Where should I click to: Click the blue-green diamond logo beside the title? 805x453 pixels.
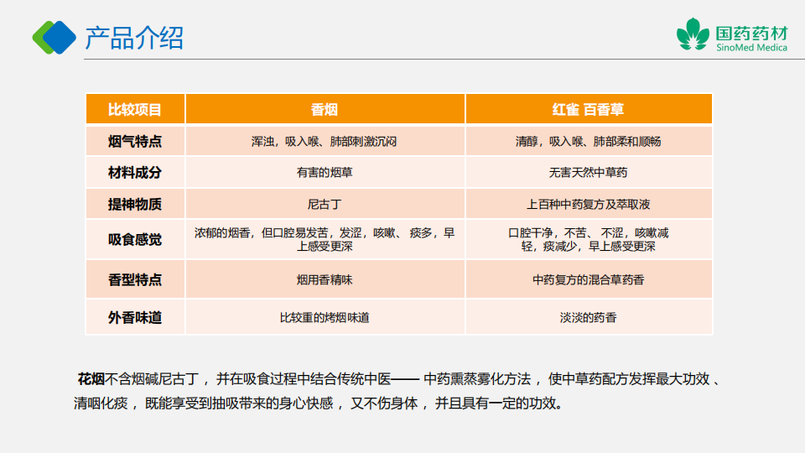(54, 36)
